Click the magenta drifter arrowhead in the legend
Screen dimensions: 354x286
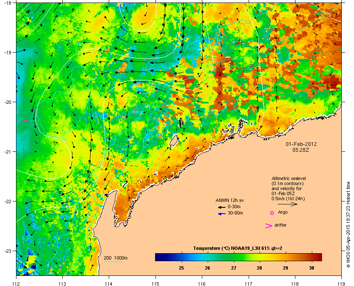tap(269, 226)
